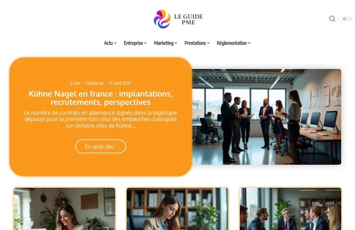The image size is (355, 230).
Task: Click the Le Guide PME swirl logo
Action: point(162,19)
